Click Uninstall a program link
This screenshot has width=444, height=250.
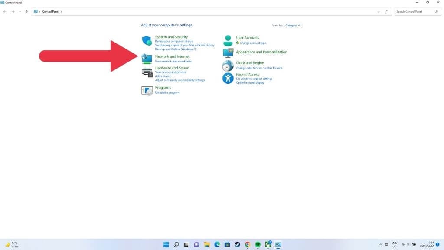pos(167,93)
